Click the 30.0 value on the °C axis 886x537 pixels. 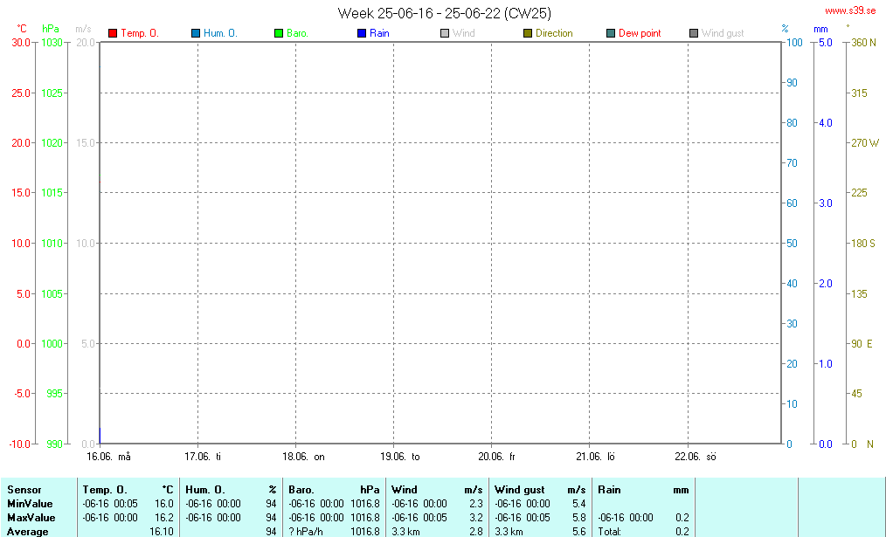click(x=21, y=43)
